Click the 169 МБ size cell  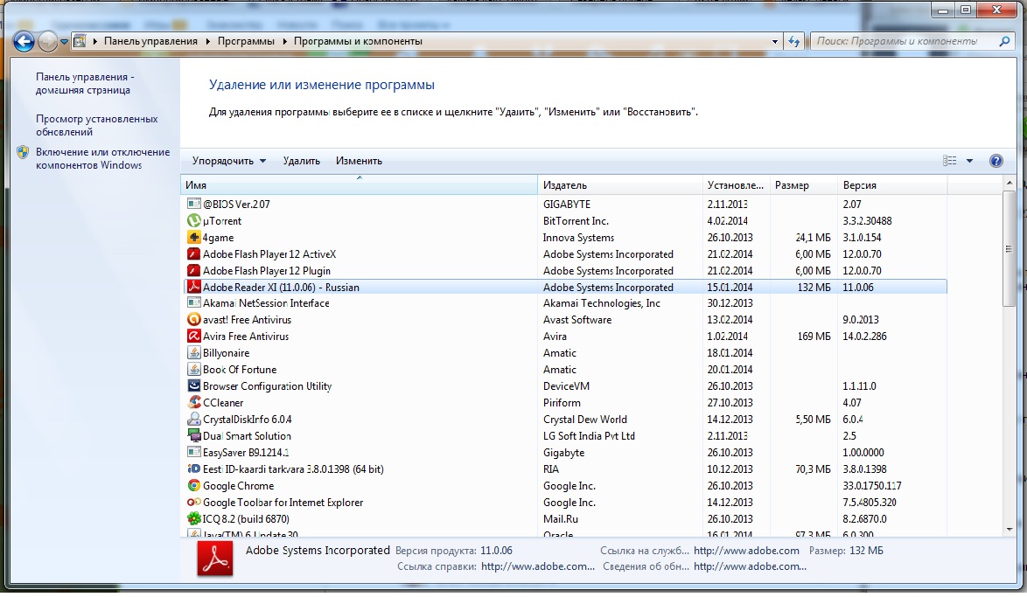click(x=814, y=337)
